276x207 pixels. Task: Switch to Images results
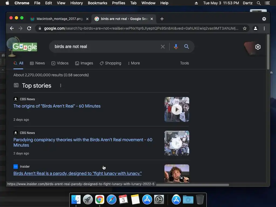click(84, 63)
